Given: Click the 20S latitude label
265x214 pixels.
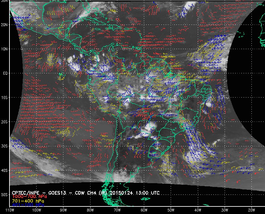Looking at the screenshot, I should coord(4,122).
